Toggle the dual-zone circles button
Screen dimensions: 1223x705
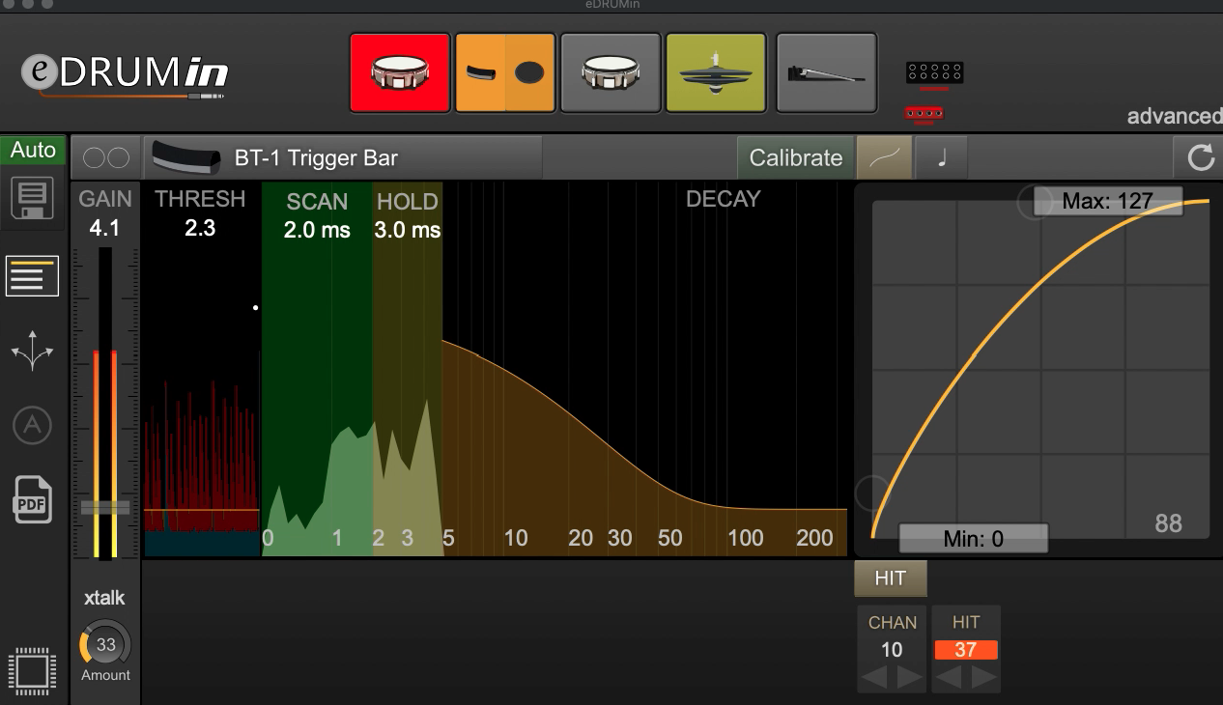[x=106, y=157]
